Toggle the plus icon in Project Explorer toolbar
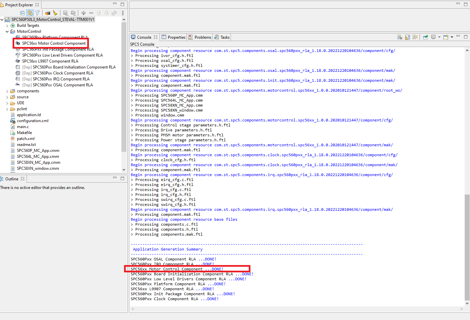The image size is (470, 320). pyautogui.click(x=83, y=13)
